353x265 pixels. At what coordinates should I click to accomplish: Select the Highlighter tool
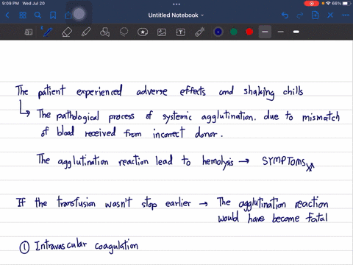(x=86, y=32)
